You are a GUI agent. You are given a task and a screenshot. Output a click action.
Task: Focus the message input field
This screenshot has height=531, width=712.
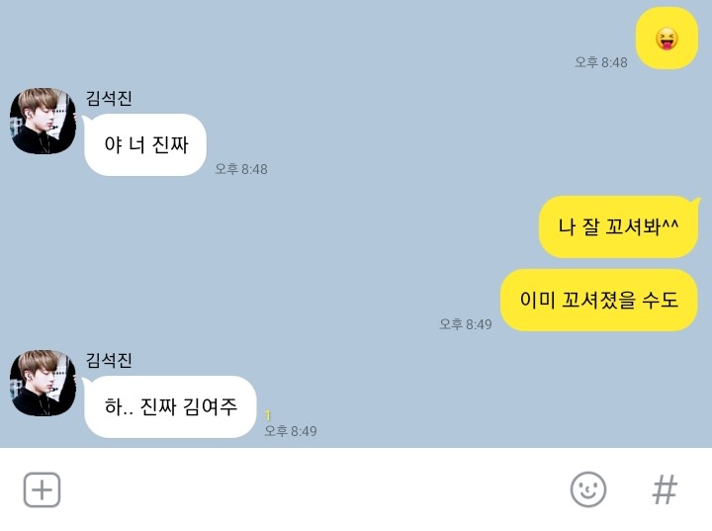point(313,489)
